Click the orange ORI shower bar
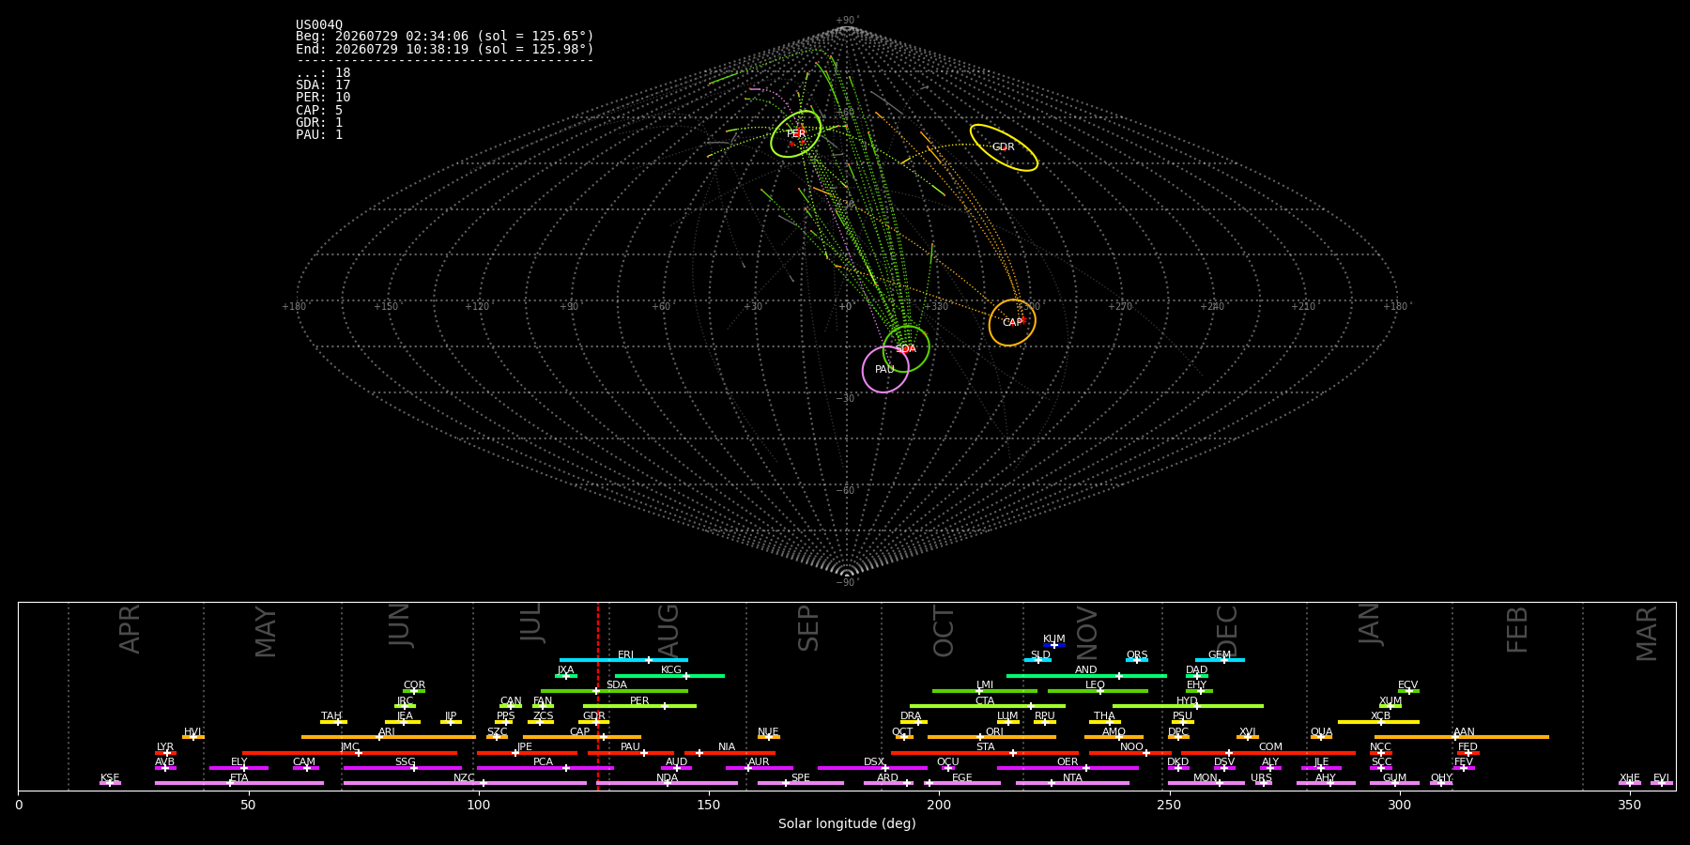 pyautogui.click(x=991, y=737)
